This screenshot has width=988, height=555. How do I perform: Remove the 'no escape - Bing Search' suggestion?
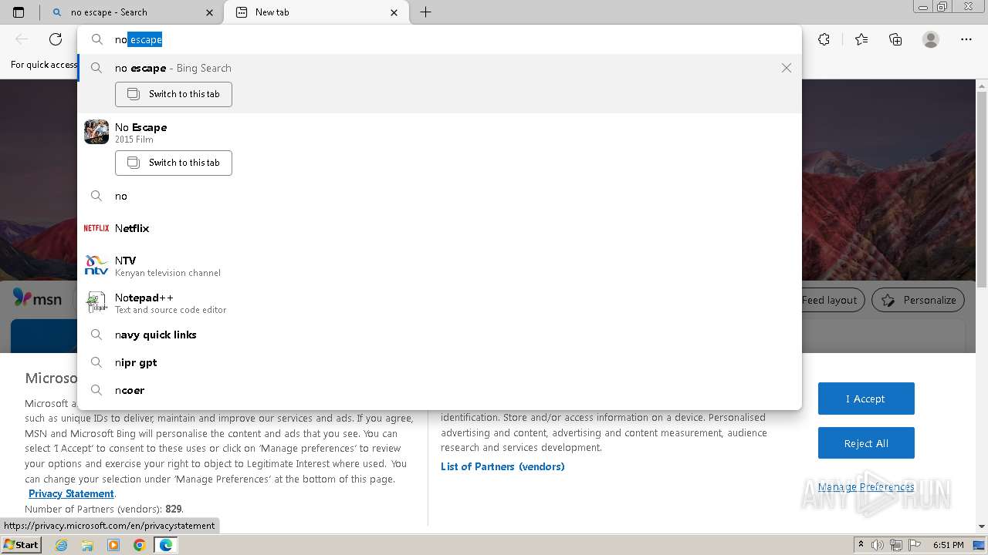tap(786, 68)
